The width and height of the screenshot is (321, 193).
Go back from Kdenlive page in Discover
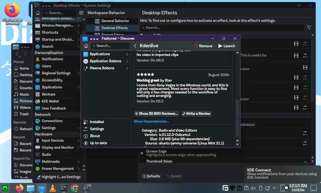135,46
